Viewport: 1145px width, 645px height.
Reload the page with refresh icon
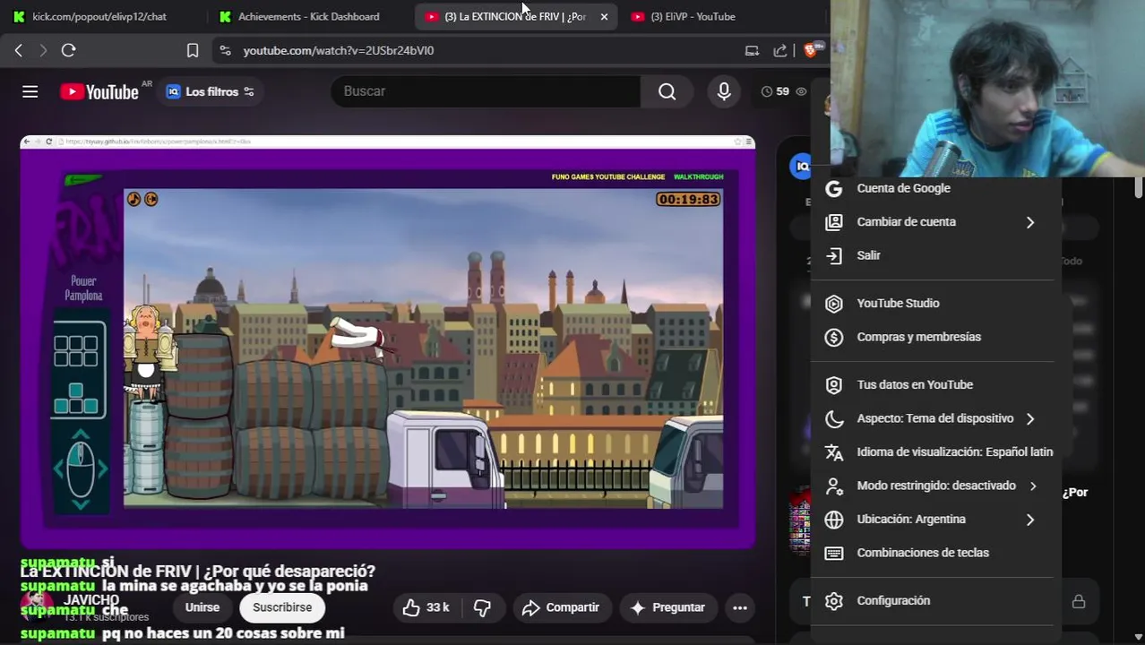[x=68, y=50]
